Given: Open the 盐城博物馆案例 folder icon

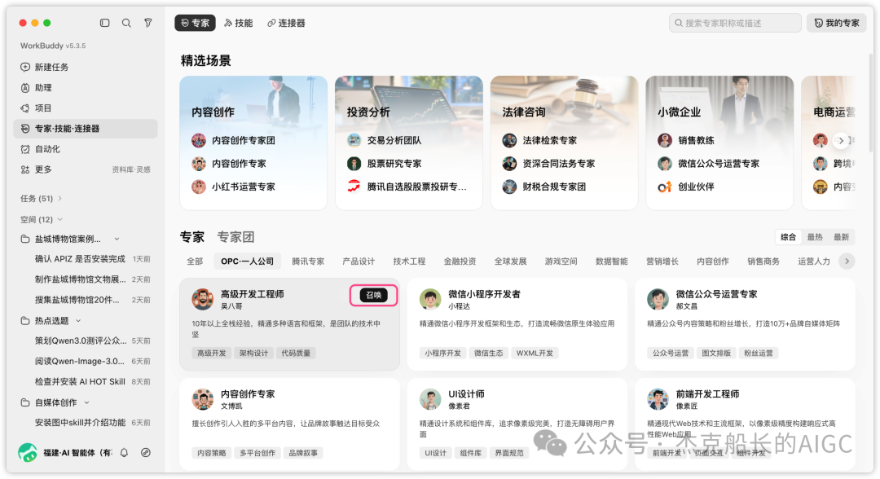Looking at the screenshot, I should click(x=25, y=239).
